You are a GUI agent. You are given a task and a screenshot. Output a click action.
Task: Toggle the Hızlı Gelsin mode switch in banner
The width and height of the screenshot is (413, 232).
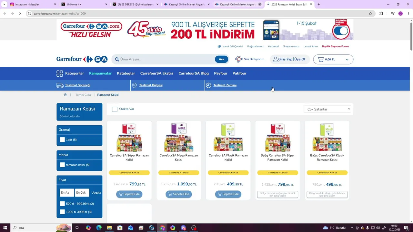pyautogui.click(x=341, y=31)
